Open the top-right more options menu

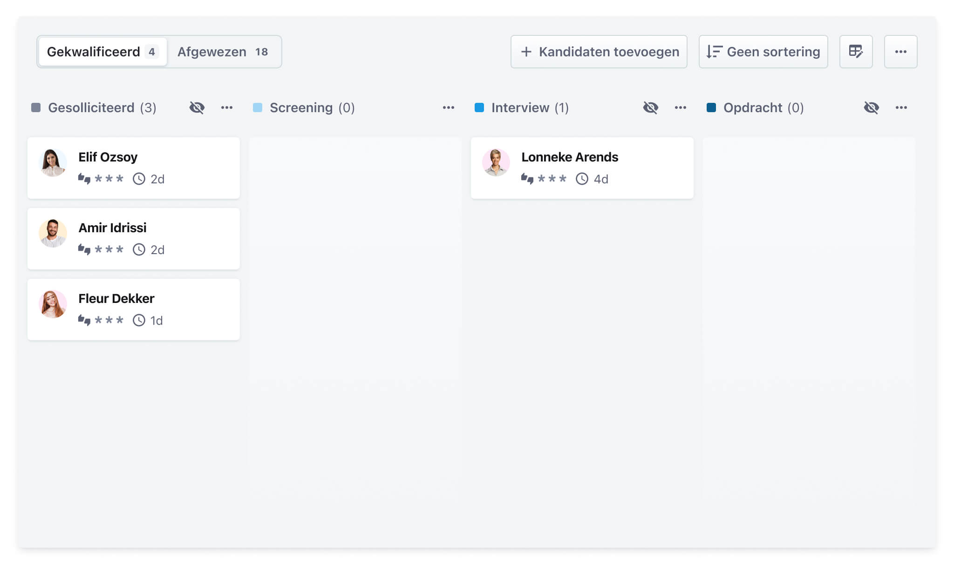[x=900, y=52]
